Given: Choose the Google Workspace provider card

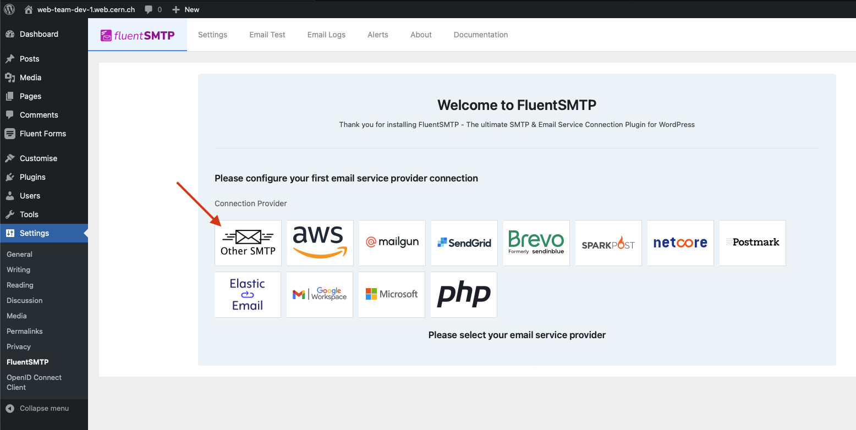Looking at the screenshot, I should [320, 295].
